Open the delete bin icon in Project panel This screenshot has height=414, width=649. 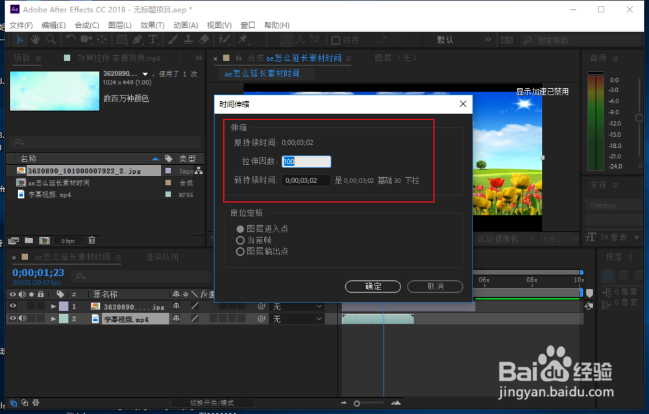tap(92, 240)
